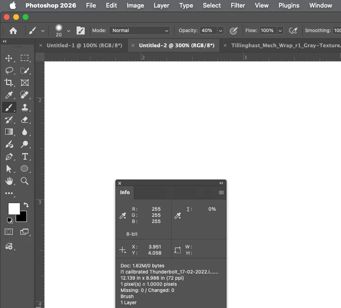Toggle the Brush Settings panel

[x=80, y=31]
